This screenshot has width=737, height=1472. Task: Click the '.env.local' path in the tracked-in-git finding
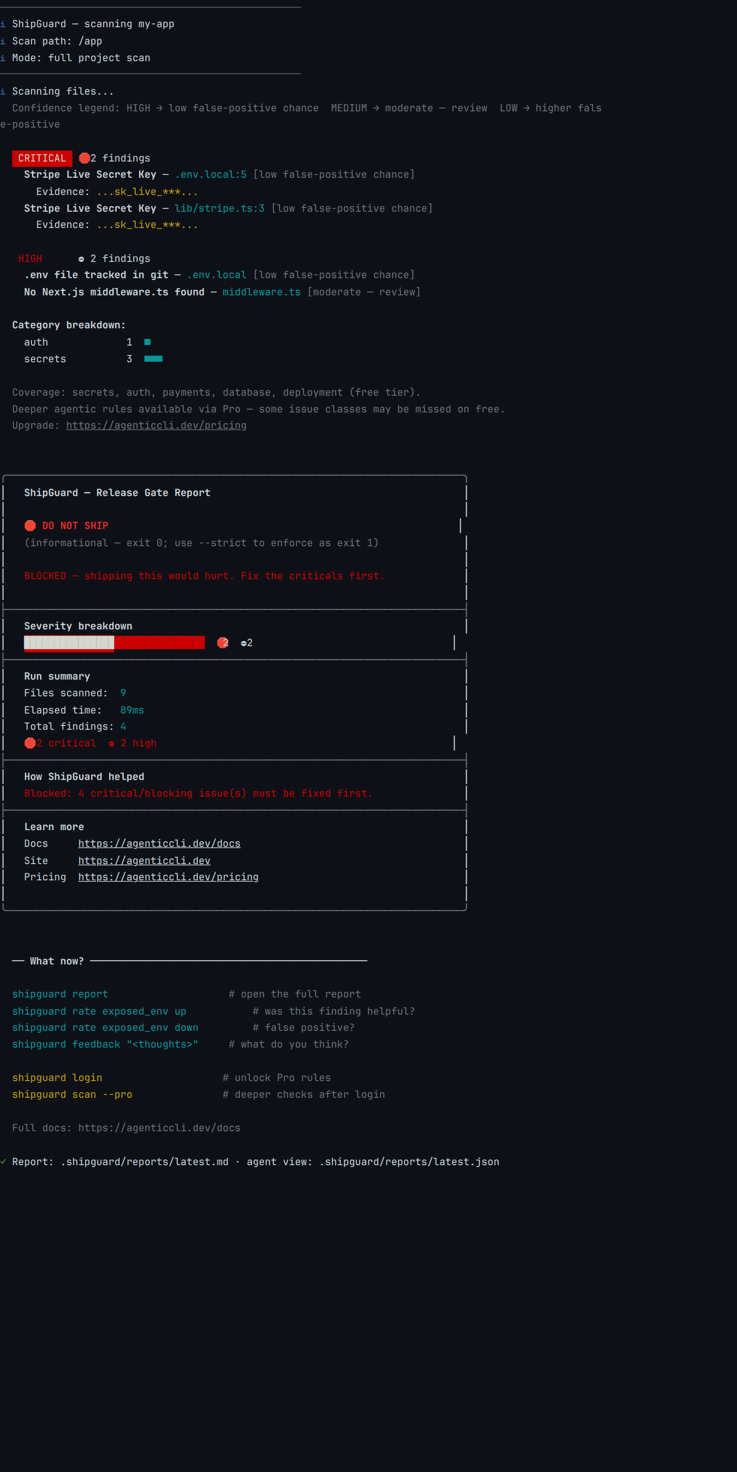217,275
